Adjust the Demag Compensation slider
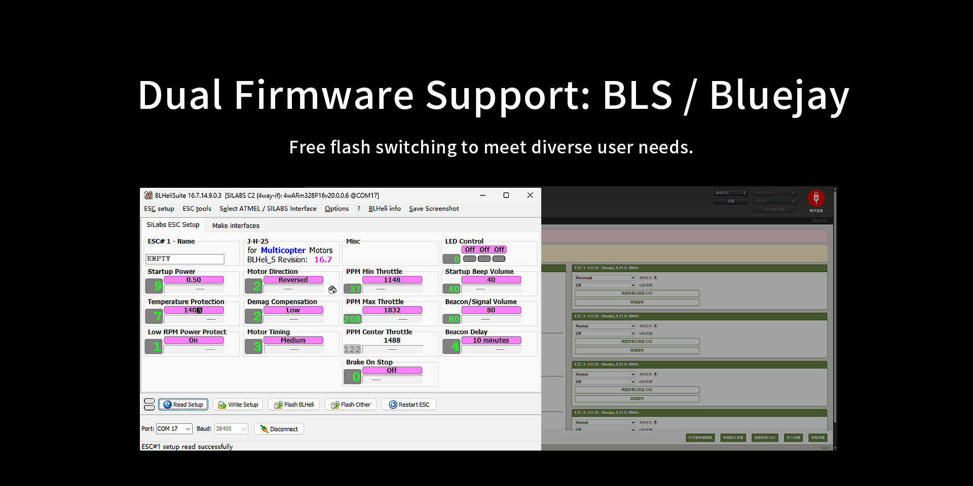This screenshot has width=973, height=486. click(x=293, y=319)
